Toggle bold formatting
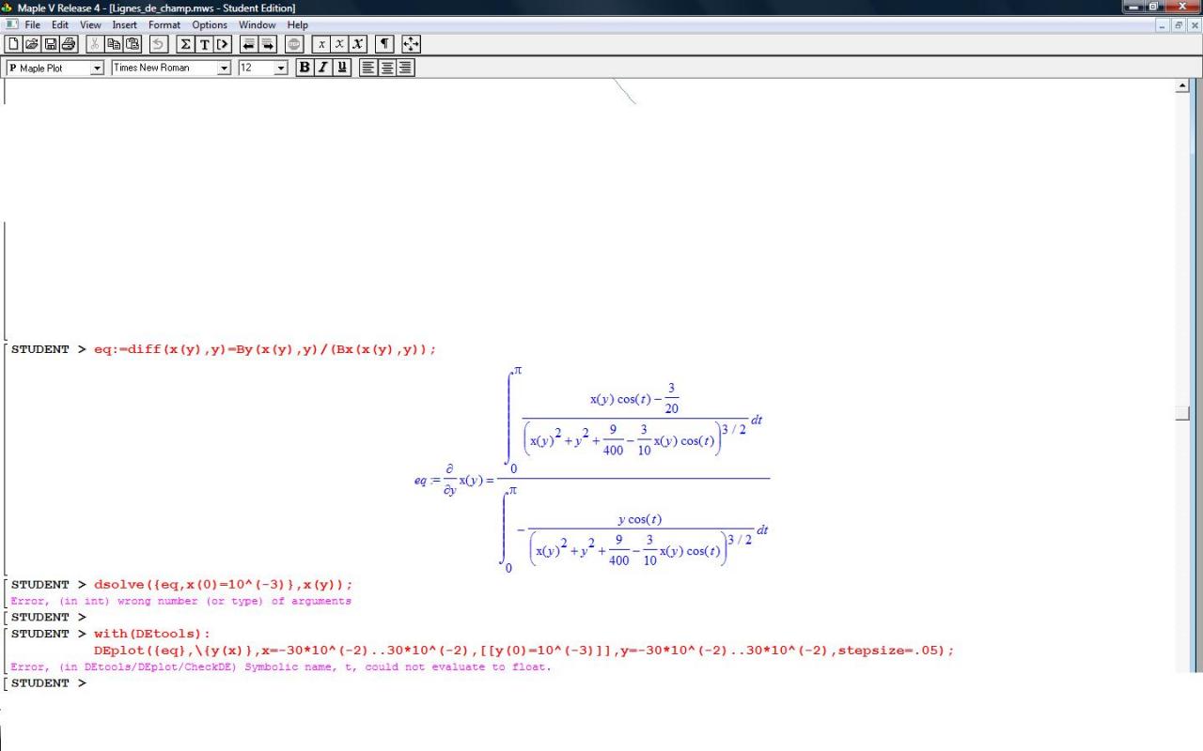This screenshot has width=1203, height=751. tap(305, 68)
